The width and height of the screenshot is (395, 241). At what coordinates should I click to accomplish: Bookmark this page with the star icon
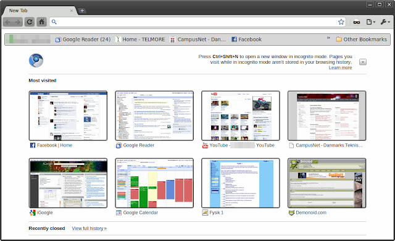click(341, 22)
